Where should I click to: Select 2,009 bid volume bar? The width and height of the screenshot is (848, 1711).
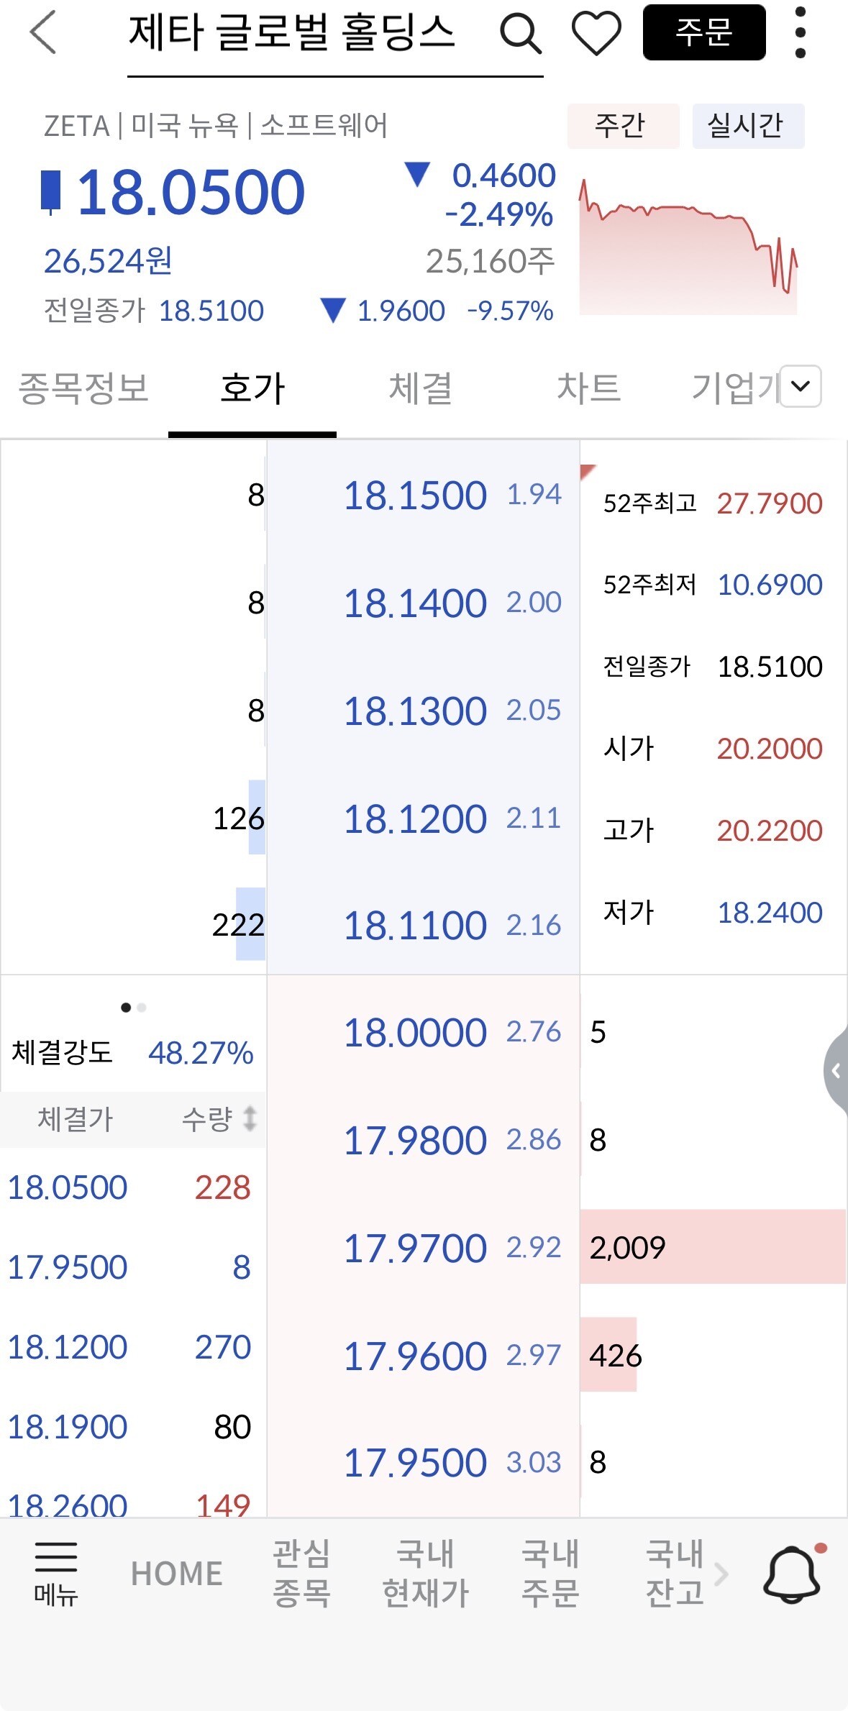click(712, 1247)
